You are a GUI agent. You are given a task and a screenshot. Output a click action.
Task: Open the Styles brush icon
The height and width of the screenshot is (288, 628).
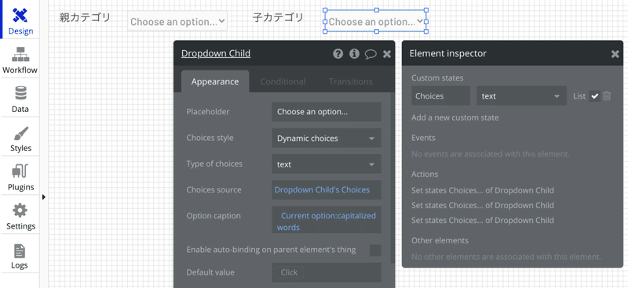20,133
